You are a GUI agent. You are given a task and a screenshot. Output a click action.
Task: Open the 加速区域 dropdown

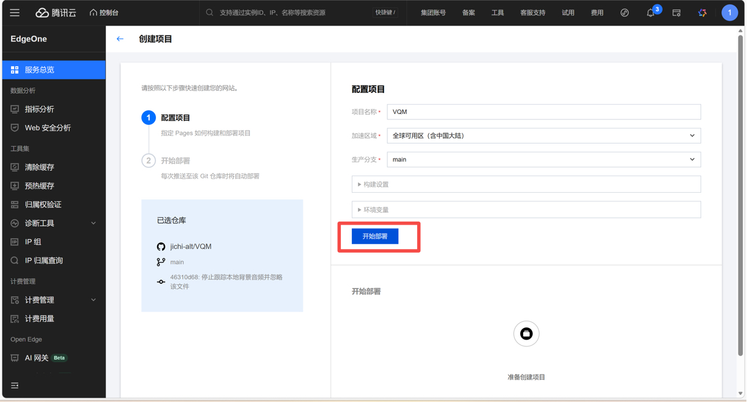tap(543, 136)
